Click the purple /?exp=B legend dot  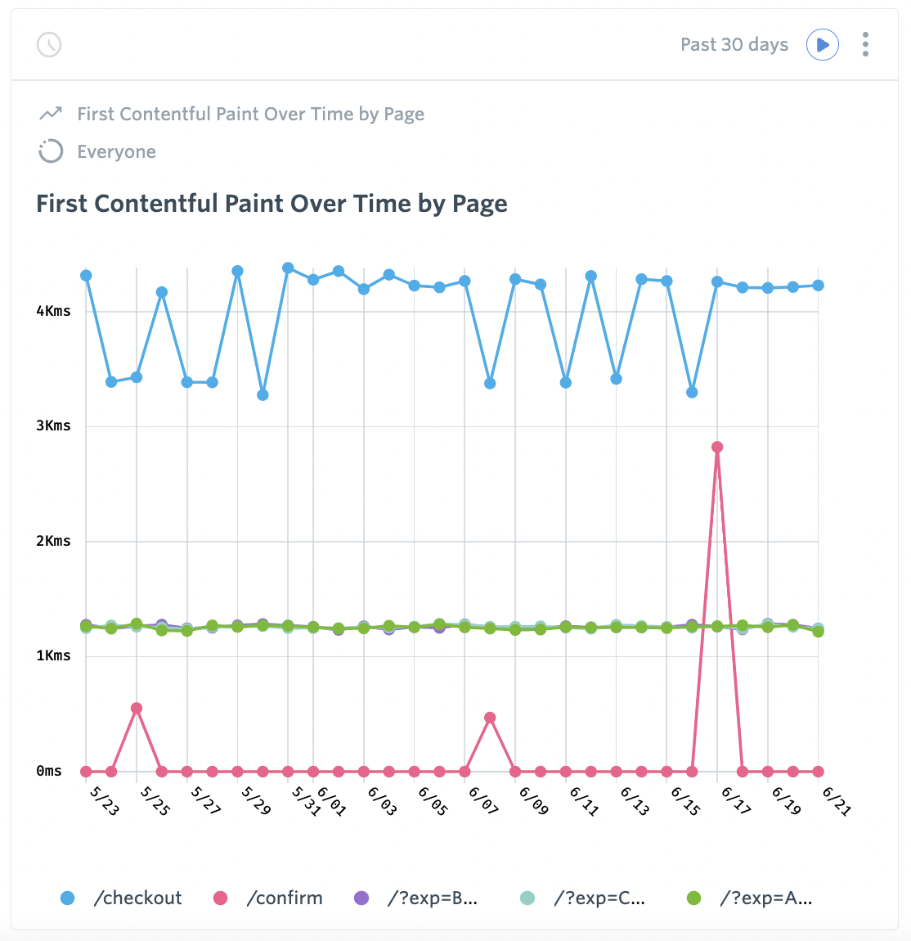tap(361, 898)
